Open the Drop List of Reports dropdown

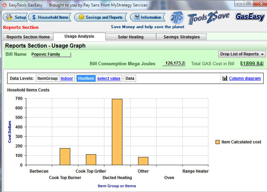(242, 54)
